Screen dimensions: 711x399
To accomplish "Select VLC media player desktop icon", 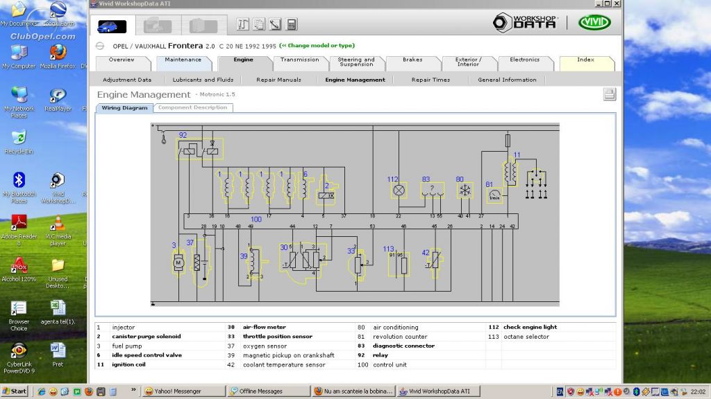I will (58, 230).
